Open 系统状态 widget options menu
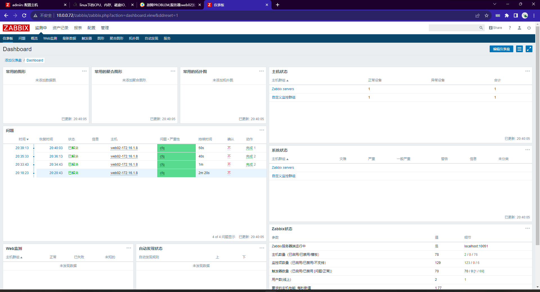The width and height of the screenshot is (540, 292). [528, 150]
